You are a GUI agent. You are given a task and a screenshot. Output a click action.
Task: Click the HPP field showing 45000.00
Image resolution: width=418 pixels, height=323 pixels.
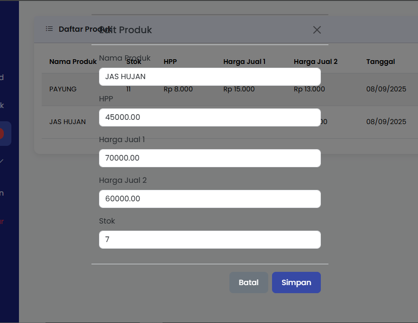coord(209,117)
